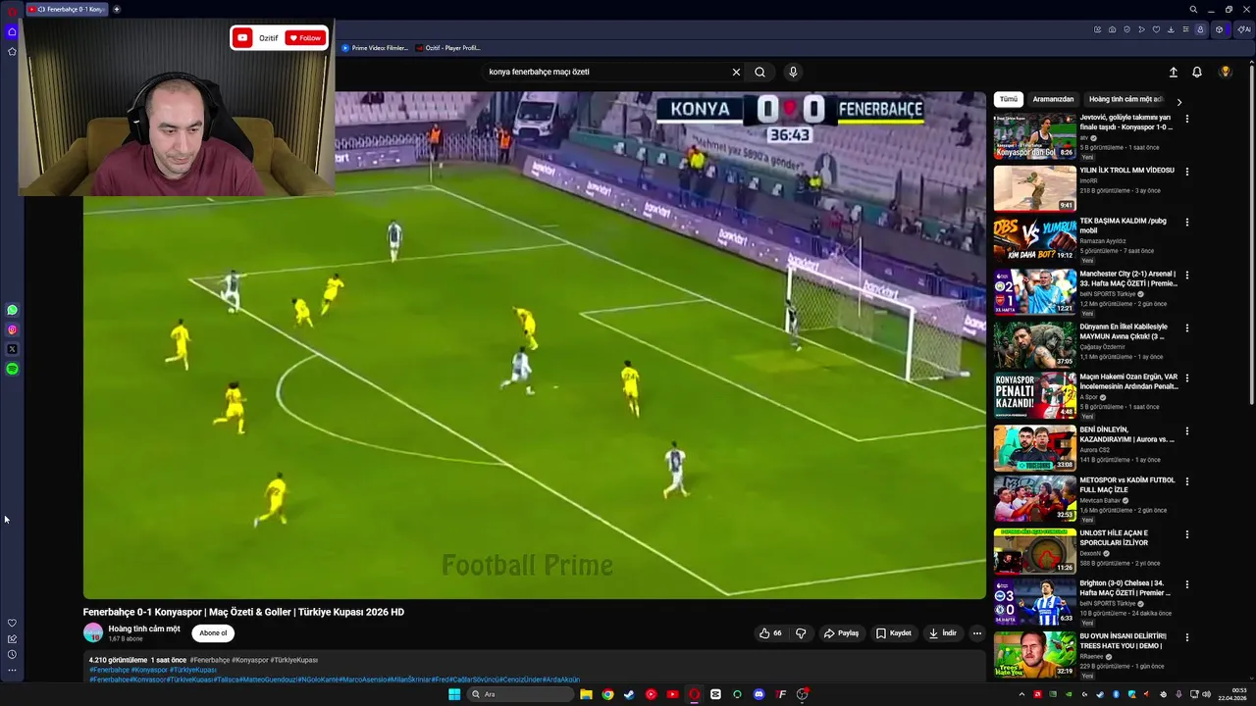Run YouTube search with magnifier button
This screenshot has height=706, width=1256.
(759, 72)
